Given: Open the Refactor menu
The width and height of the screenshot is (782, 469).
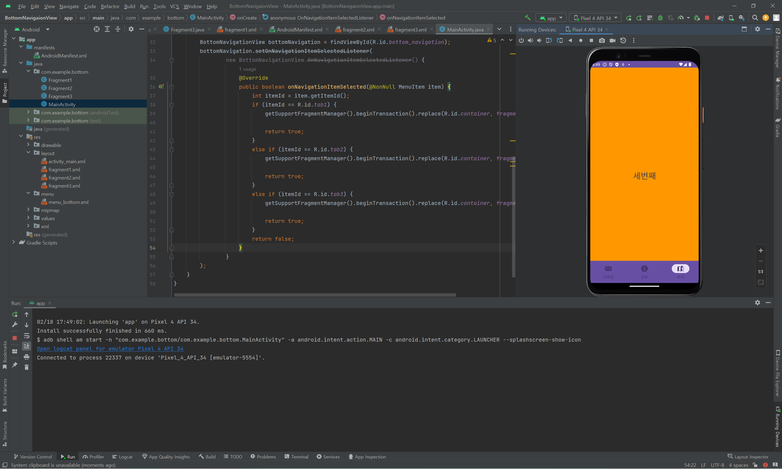Looking at the screenshot, I should pyautogui.click(x=110, y=6).
